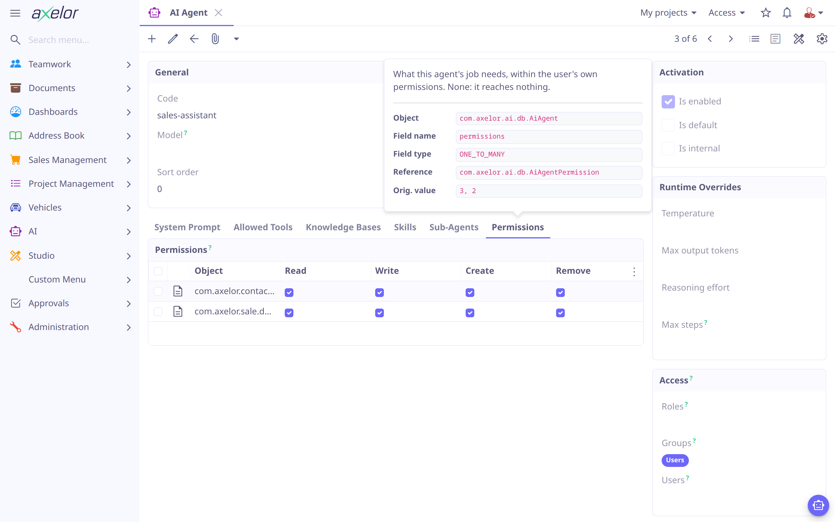Toggle the Is internal checkbox
This screenshot has height=522, width=835.
[x=668, y=148]
